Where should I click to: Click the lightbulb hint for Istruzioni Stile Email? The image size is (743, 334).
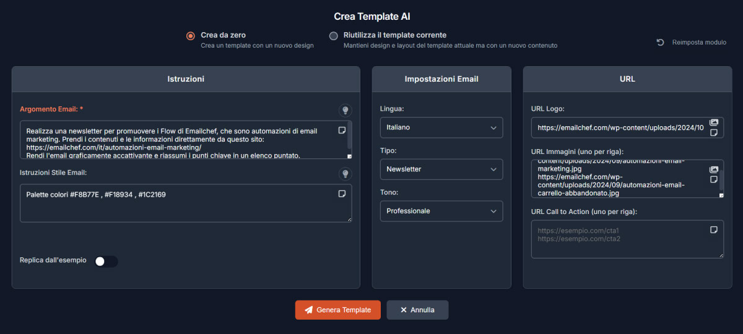pyautogui.click(x=345, y=174)
